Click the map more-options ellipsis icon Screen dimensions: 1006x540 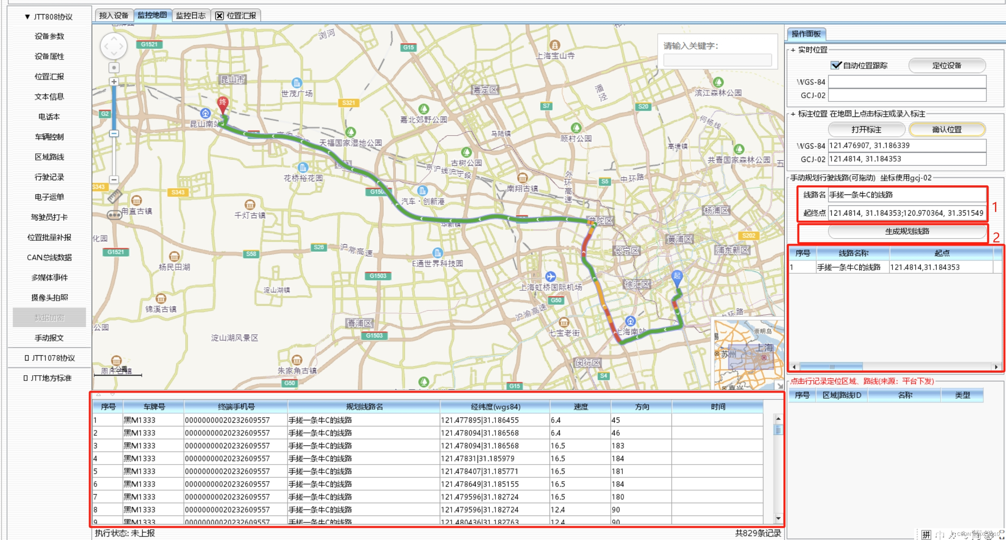click(x=114, y=215)
